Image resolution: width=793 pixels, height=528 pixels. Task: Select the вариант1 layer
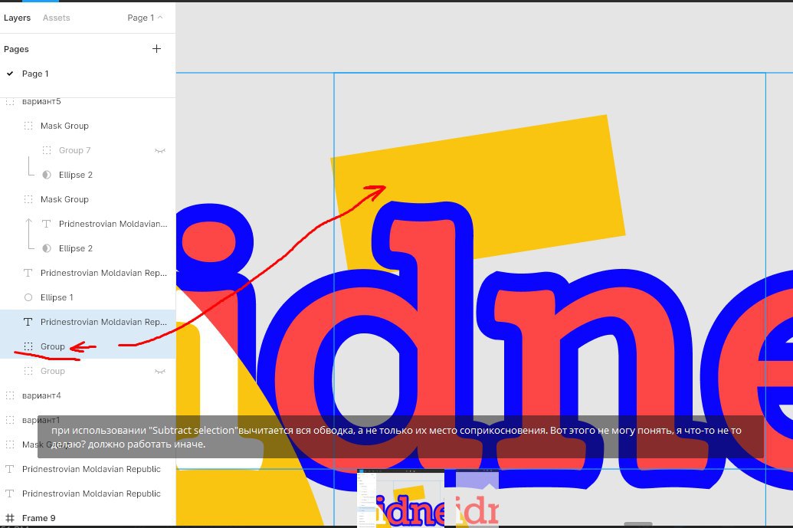(x=41, y=420)
